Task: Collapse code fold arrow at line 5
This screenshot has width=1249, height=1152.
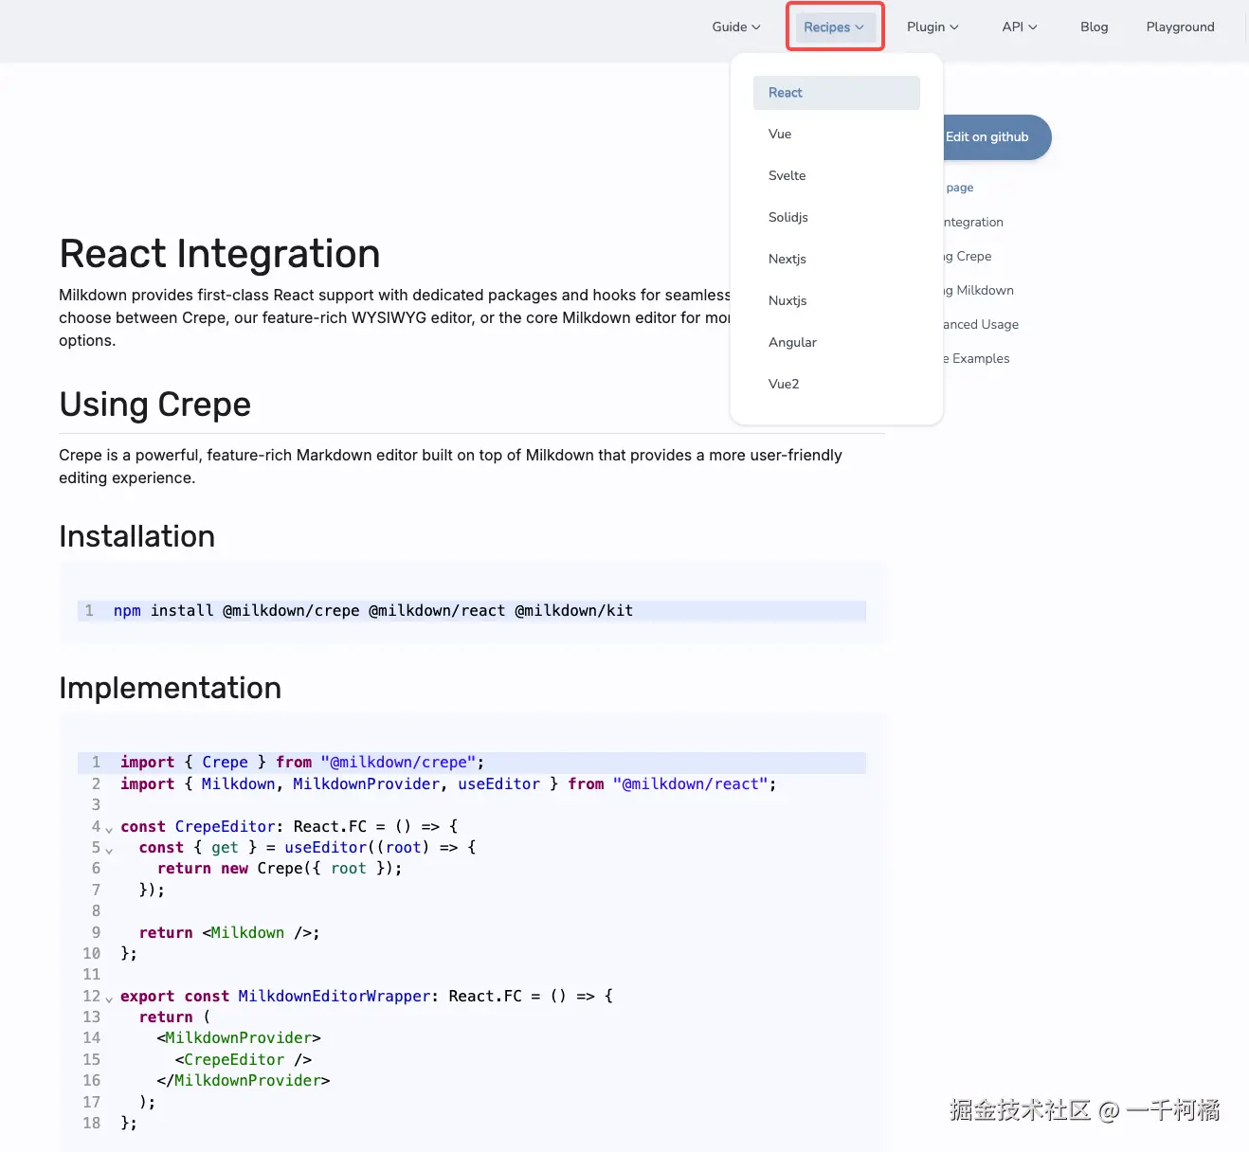Action: (x=109, y=850)
